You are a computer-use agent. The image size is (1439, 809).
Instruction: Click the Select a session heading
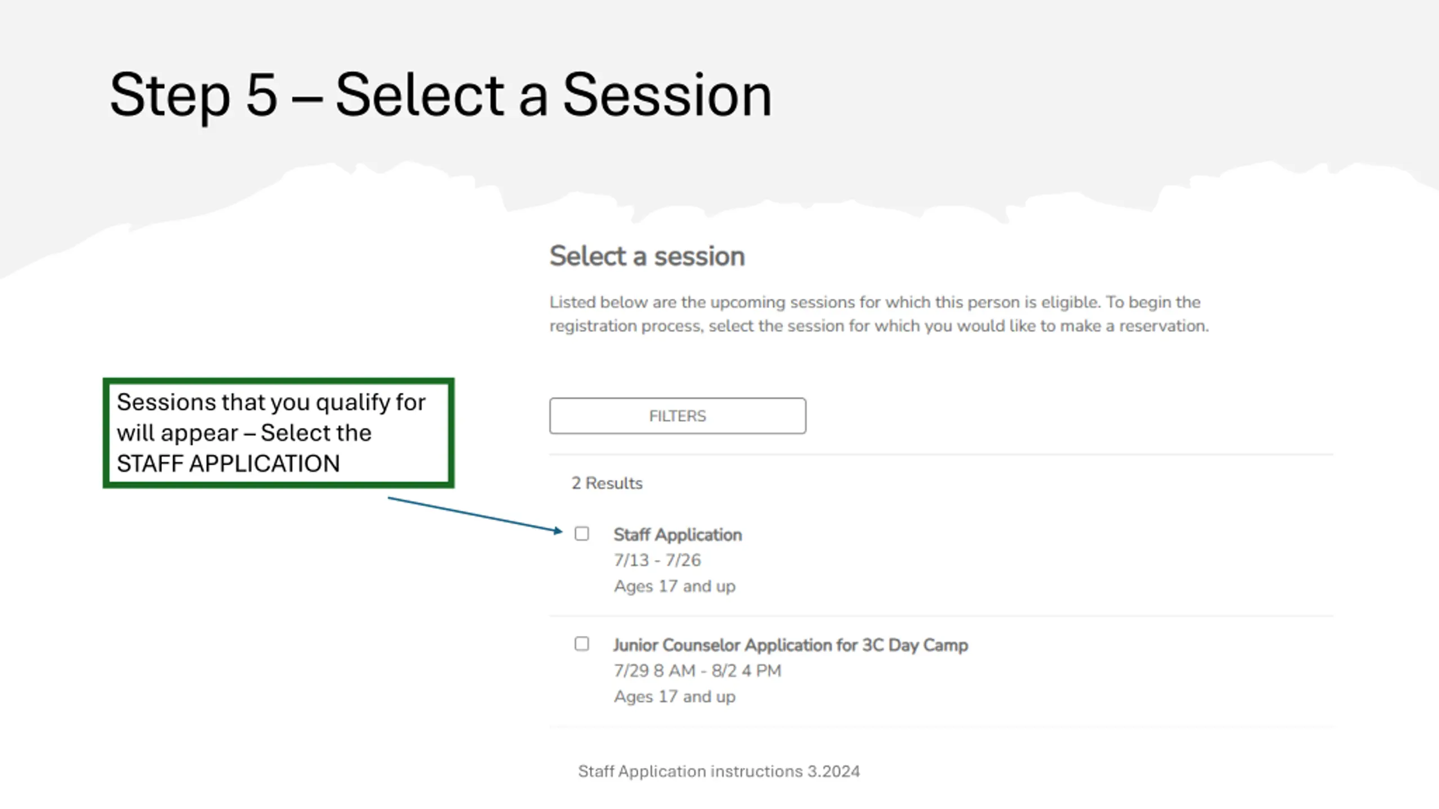click(x=647, y=256)
